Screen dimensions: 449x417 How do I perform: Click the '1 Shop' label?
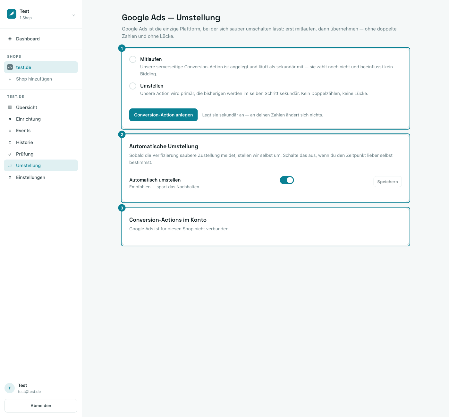point(26,18)
